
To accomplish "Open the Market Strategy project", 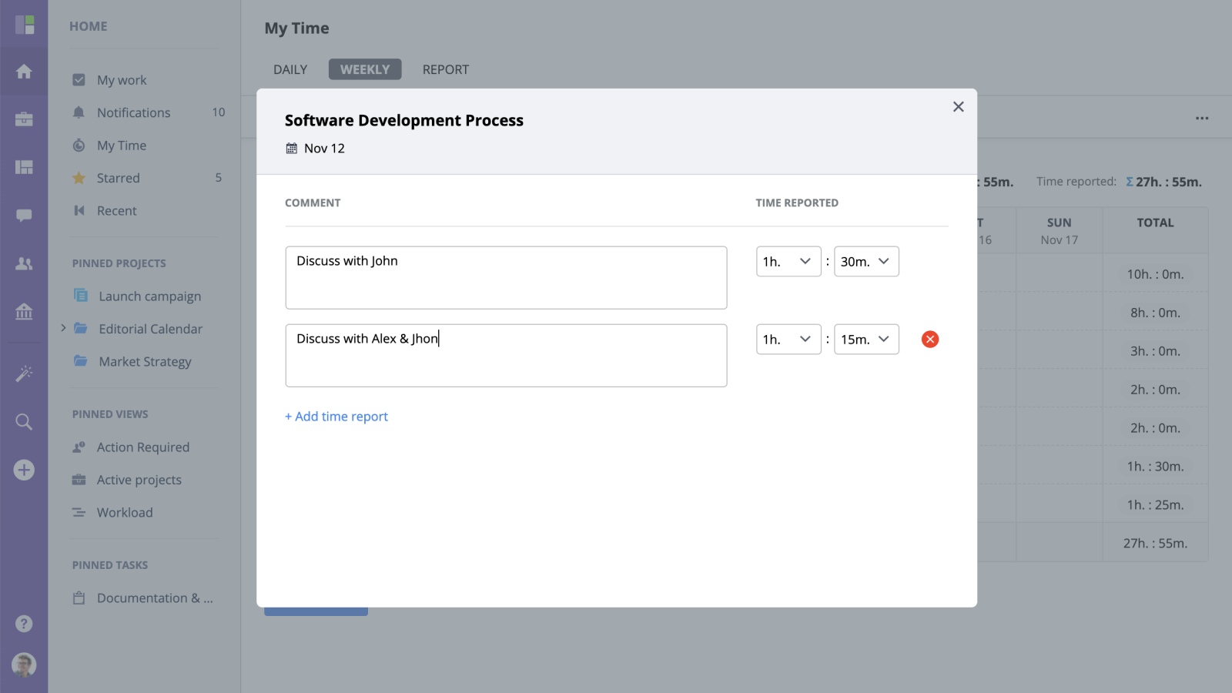I will click(145, 361).
